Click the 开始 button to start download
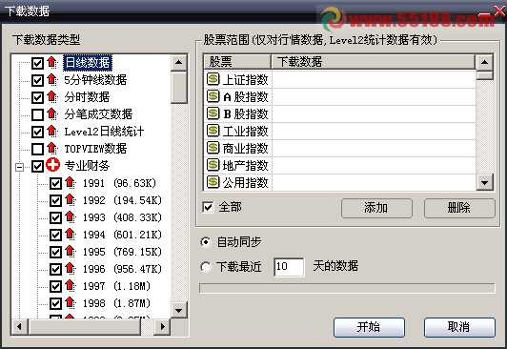 [x=369, y=327]
